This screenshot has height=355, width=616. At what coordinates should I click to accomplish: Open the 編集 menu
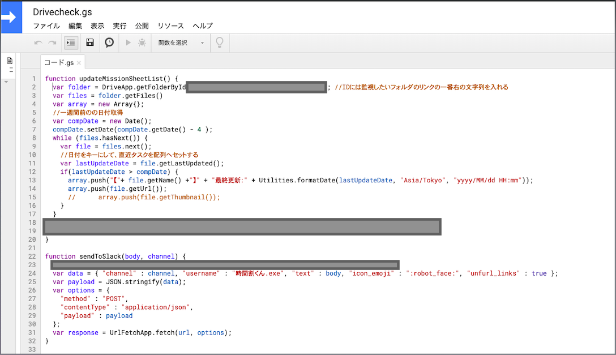(75, 26)
